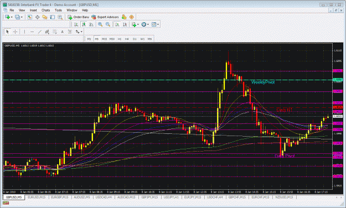Open the Navigator window icon
Image resolution: width=346 pixels, height=208 pixels.
(x=45, y=17)
